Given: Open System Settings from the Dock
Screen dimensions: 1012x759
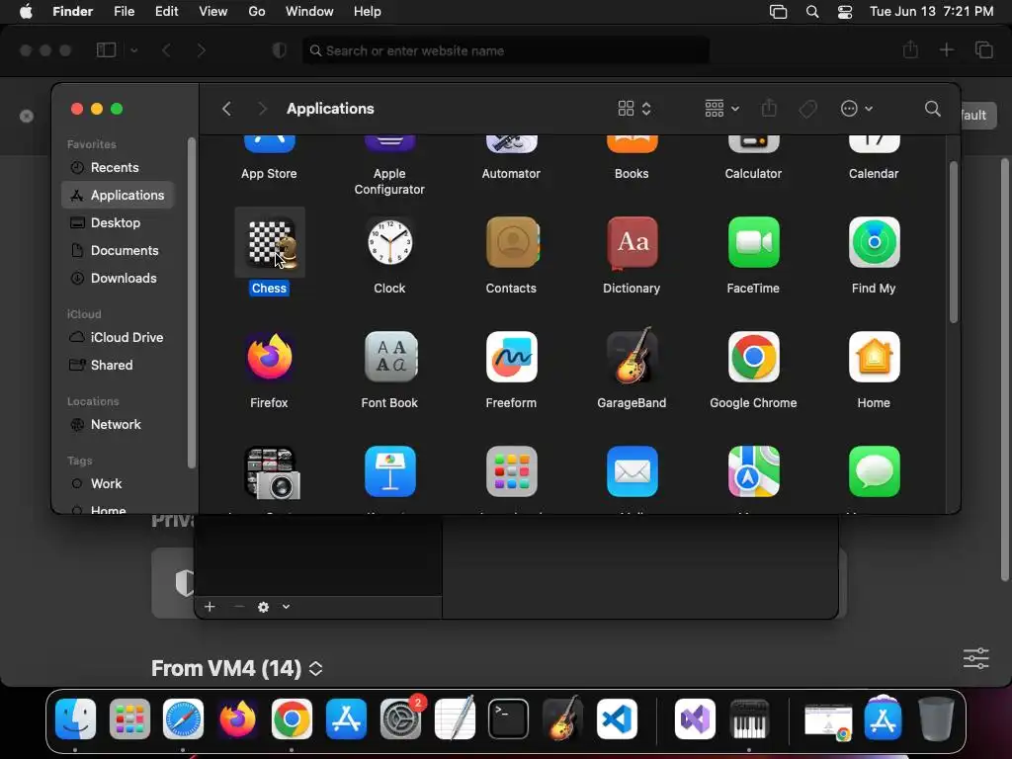Looking at the screenshot, I should tap(401, 718).
